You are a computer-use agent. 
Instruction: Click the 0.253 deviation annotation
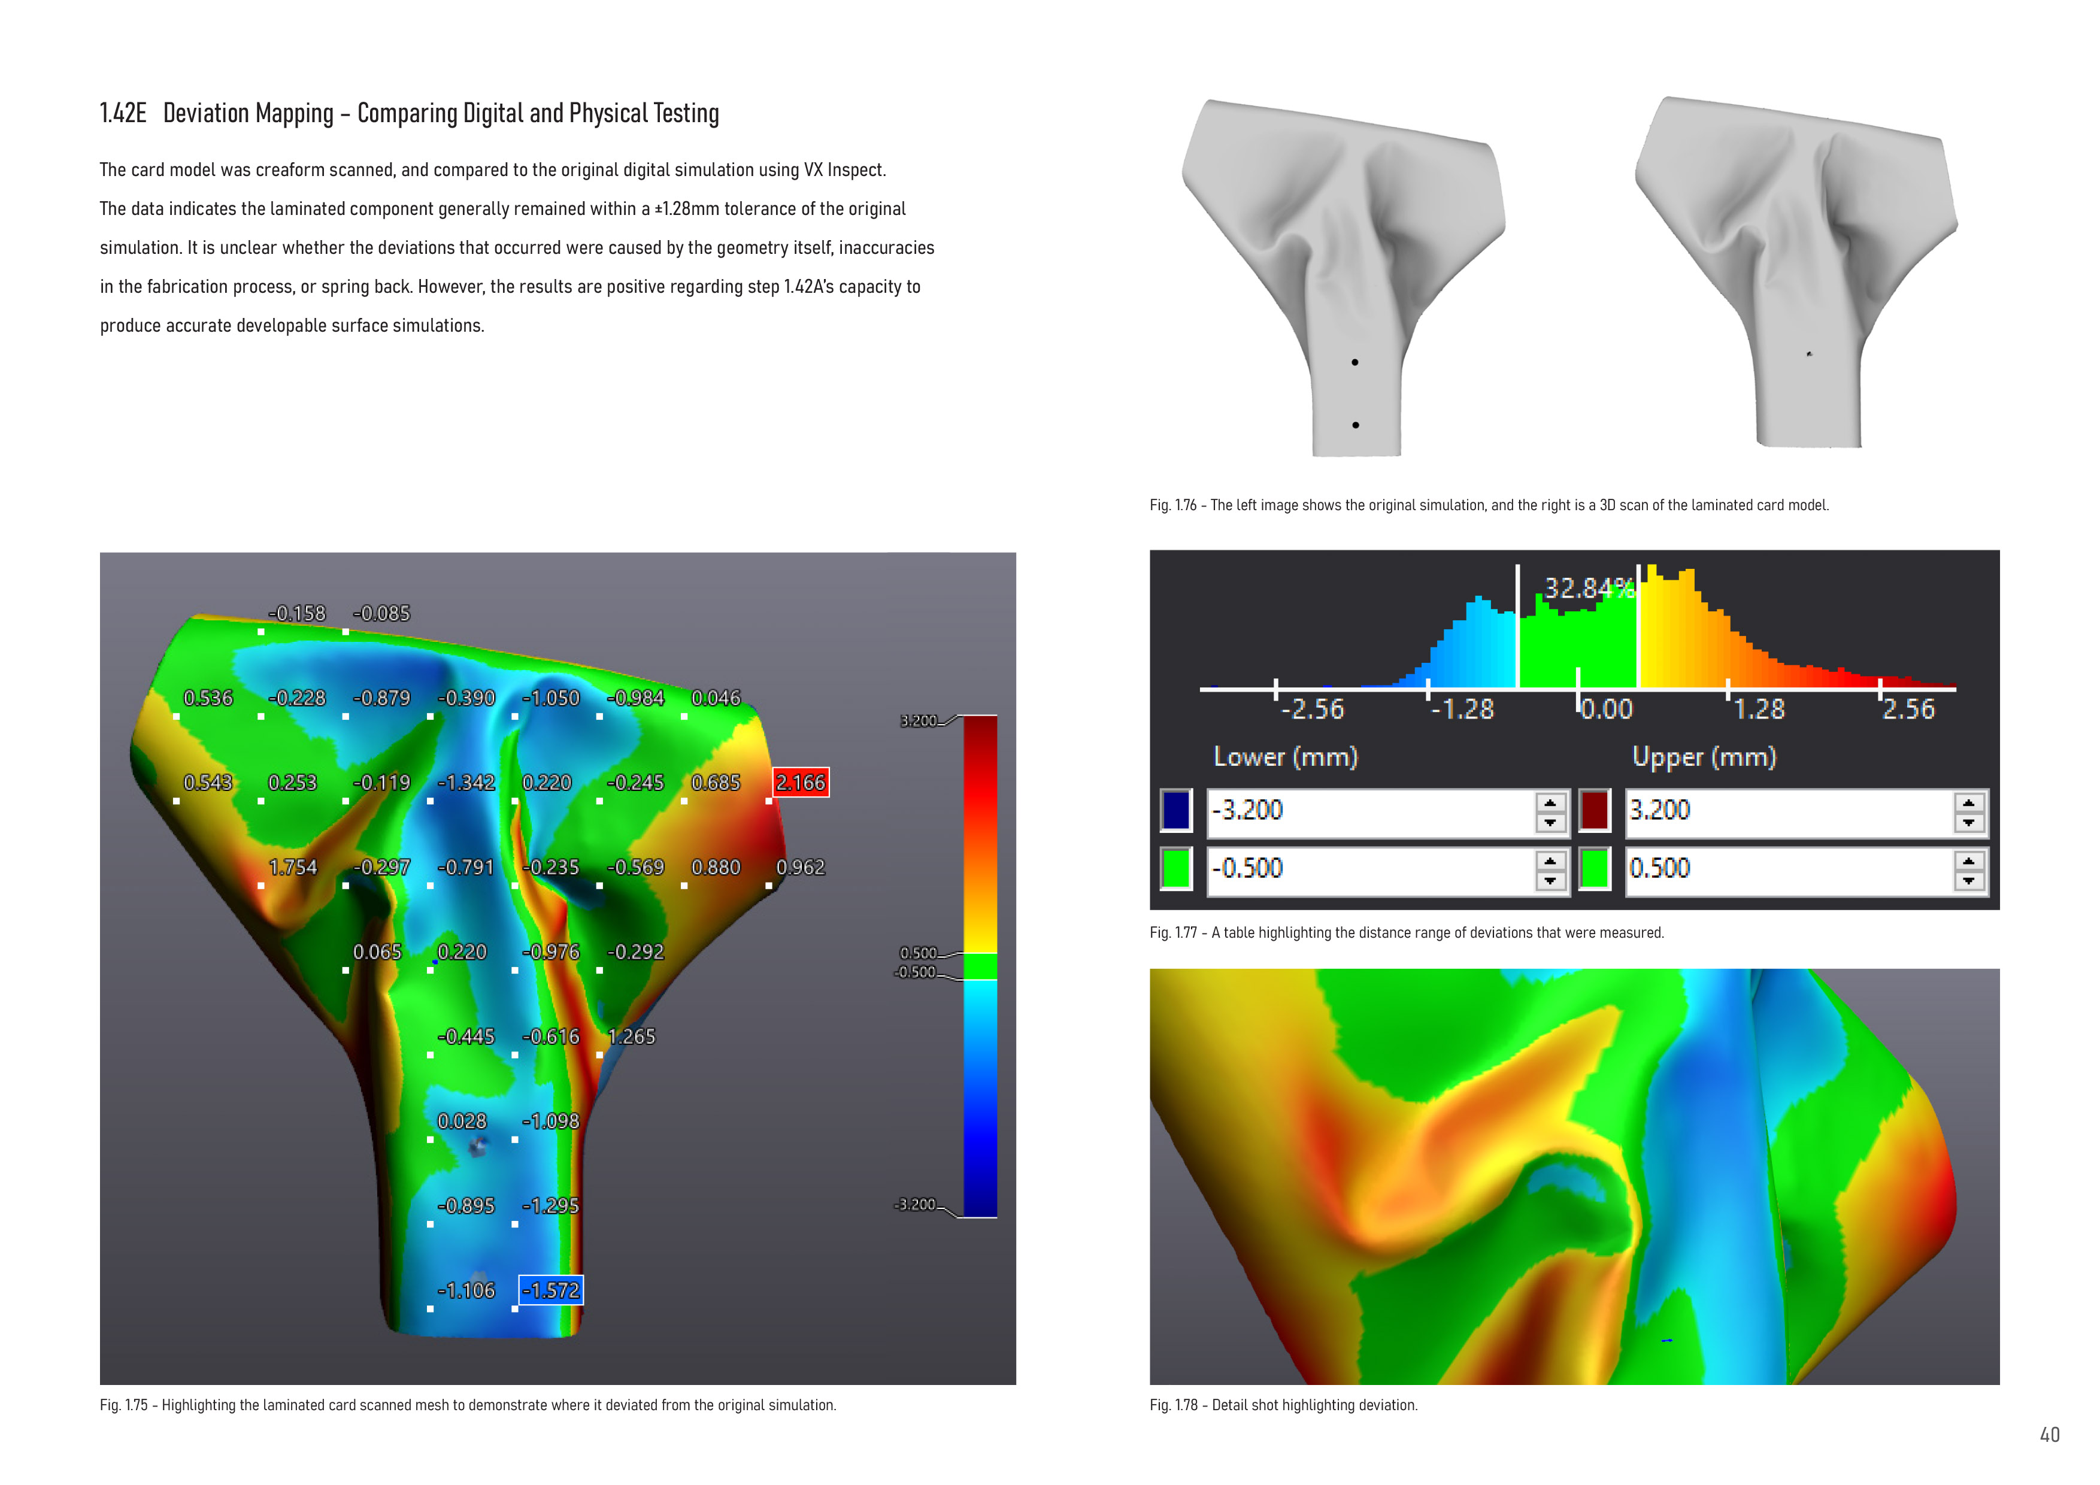293,783
